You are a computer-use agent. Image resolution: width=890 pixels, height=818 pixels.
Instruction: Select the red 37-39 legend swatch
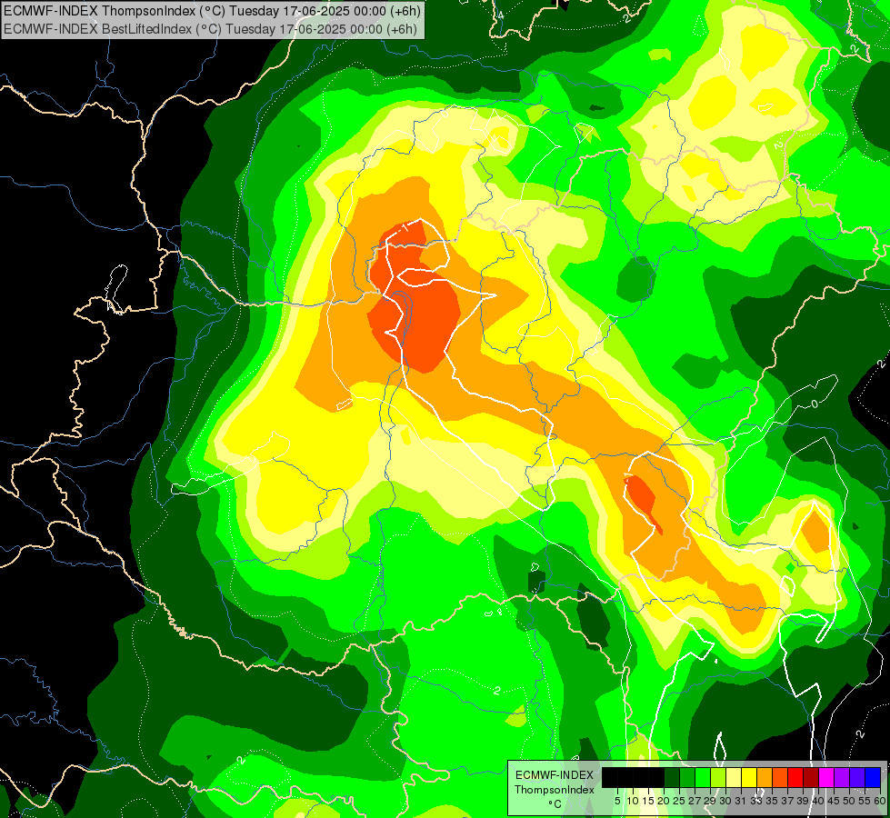(795, 777)
